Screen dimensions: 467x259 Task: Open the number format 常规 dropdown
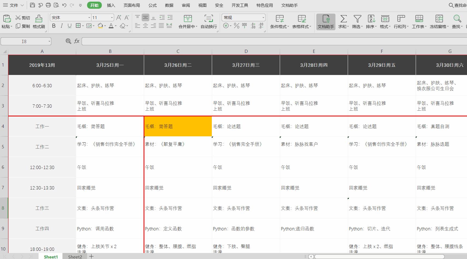[x=263, y=17]
